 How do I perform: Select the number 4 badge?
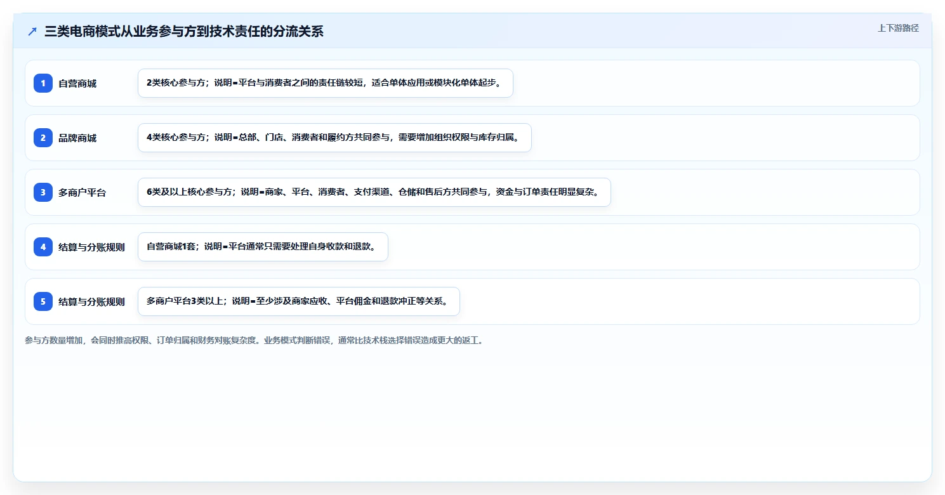(x=43, y=247)
